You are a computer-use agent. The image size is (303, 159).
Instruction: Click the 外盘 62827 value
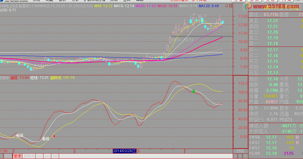coord(272,102)
